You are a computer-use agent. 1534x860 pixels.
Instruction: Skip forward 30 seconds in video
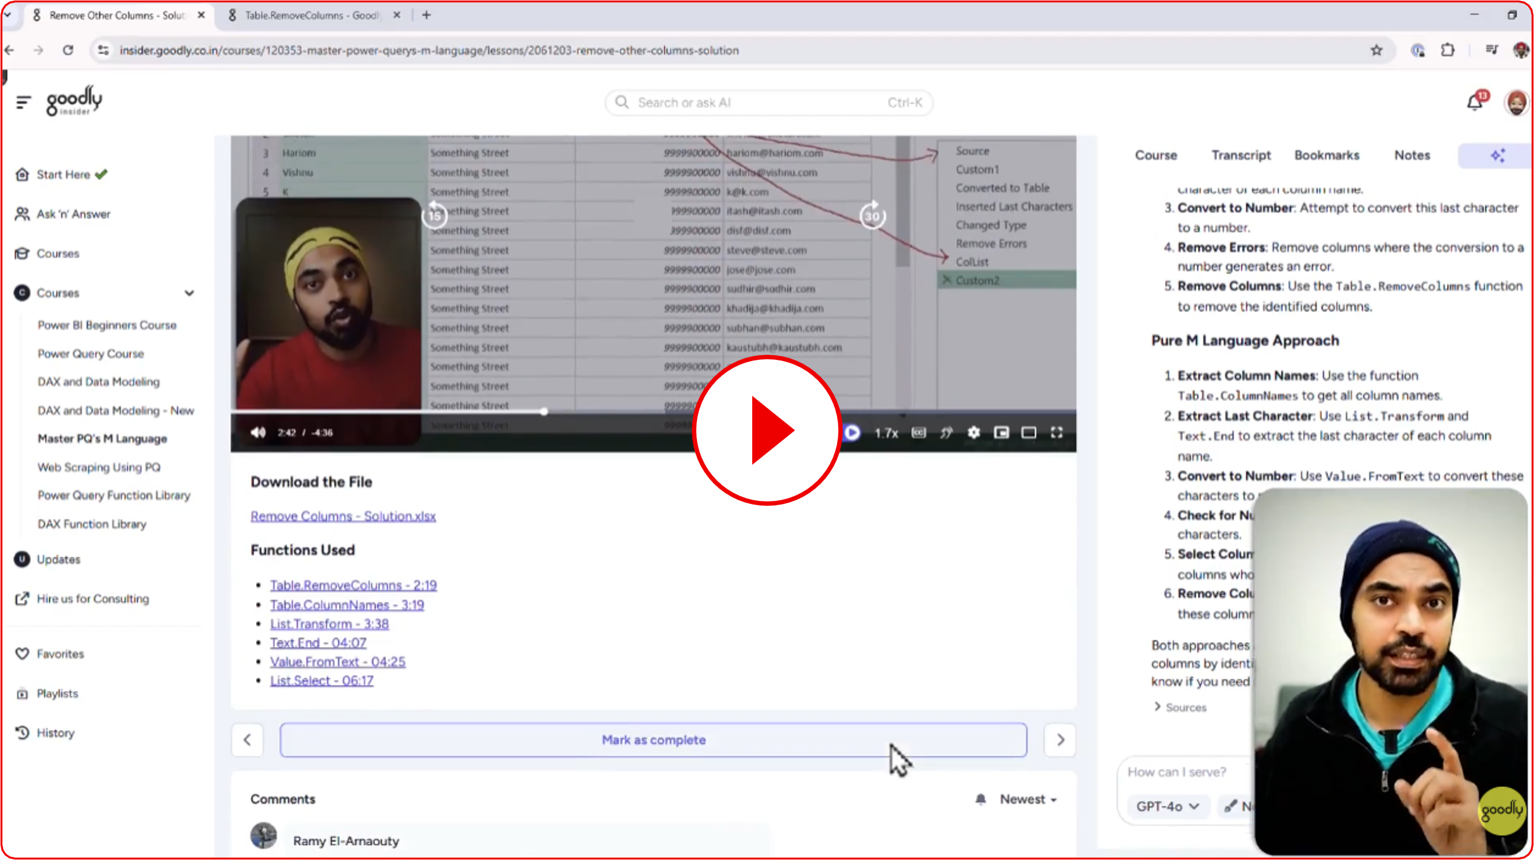pos(872,216)
